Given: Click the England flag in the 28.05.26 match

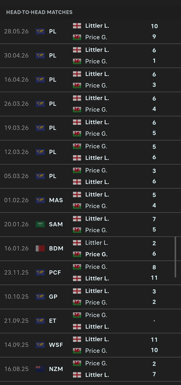Looking at the screenshot, I should pyautogui.click(x=77, y=26).
